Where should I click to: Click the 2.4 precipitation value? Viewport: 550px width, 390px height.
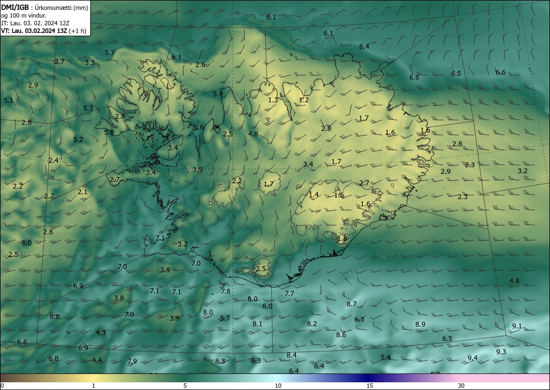(54, 161)
